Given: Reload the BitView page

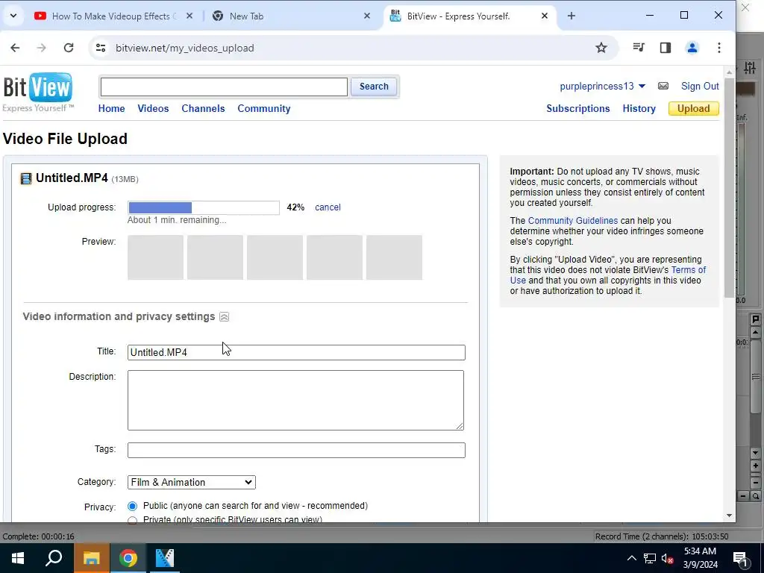Looking at the screenshot, I should pos(69,48).
